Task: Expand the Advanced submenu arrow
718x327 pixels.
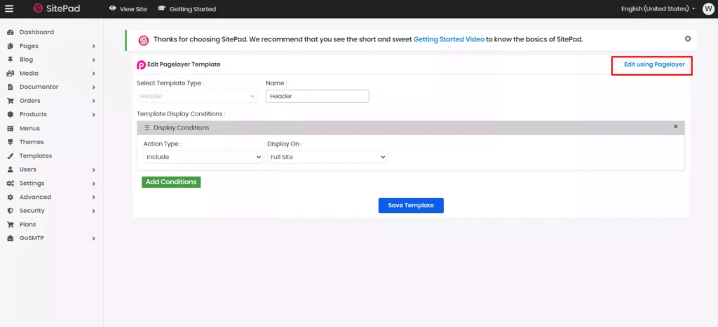Action: [93, 197]
